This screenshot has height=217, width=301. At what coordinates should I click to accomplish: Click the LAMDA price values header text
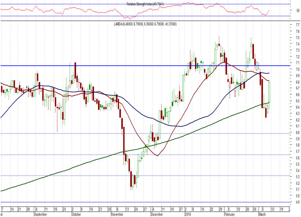tap(145, 24)
